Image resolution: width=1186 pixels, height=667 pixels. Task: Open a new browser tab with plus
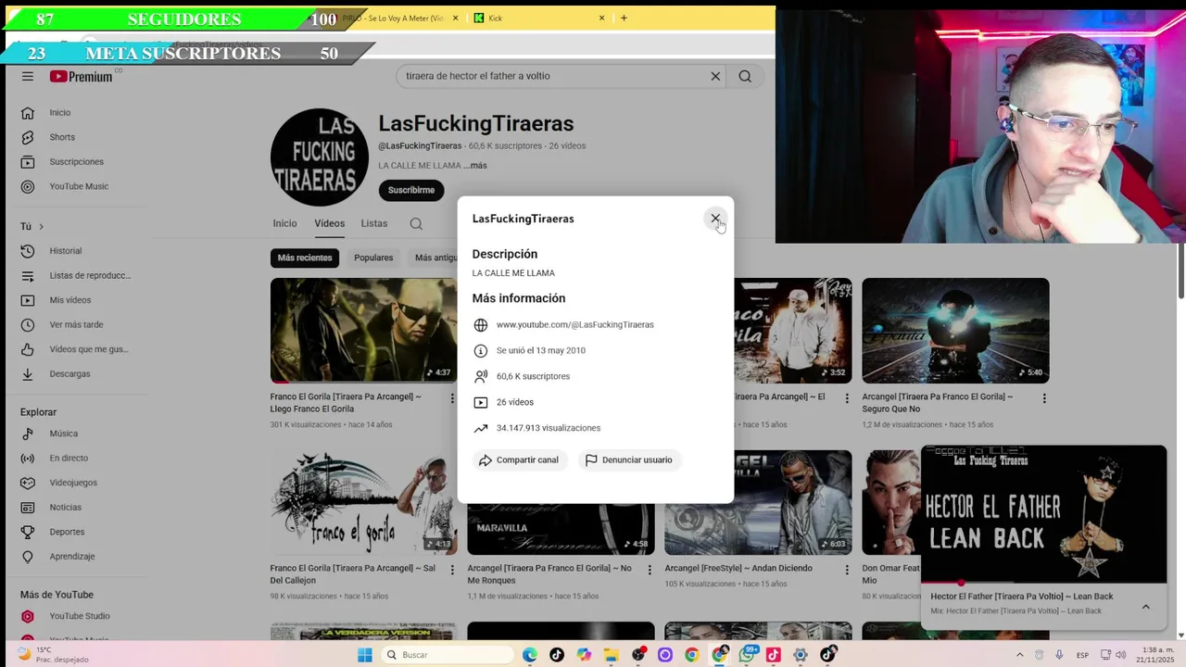tap(624, 18)
